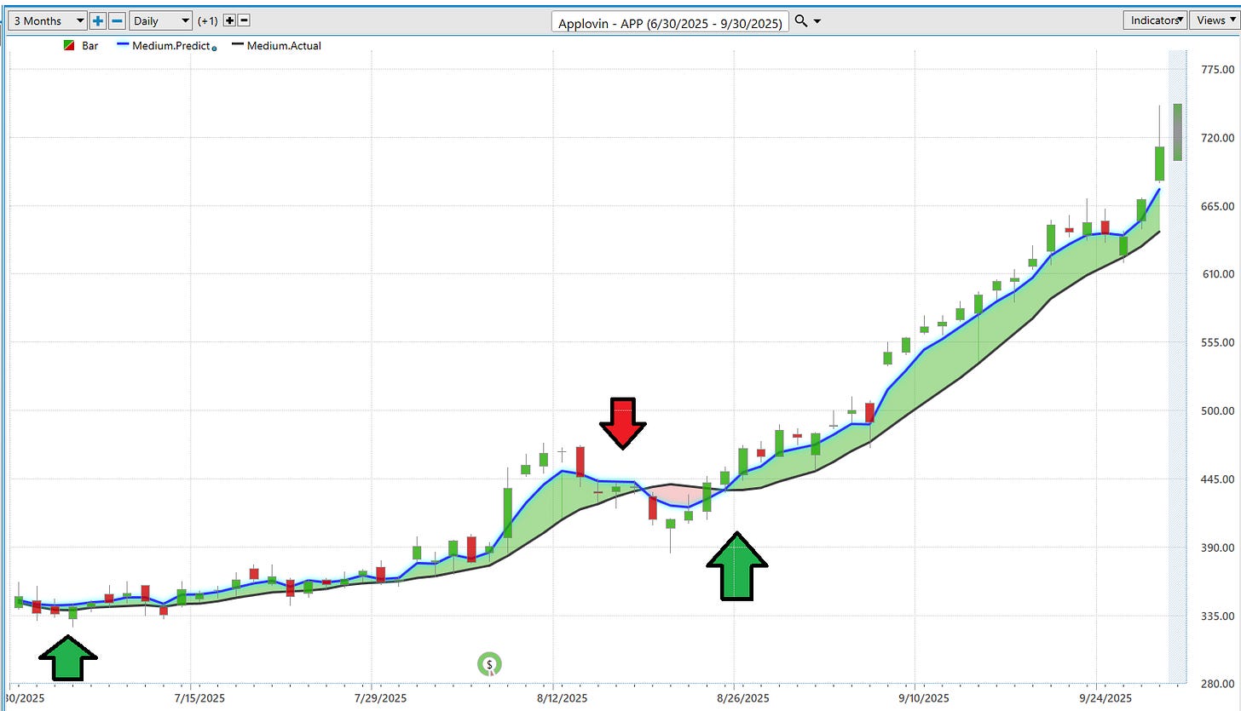The width and height of the screenshot is (1241, 711).
Task: Click the Medium.Actual black line swatch
Action: (x=238, y=46)
